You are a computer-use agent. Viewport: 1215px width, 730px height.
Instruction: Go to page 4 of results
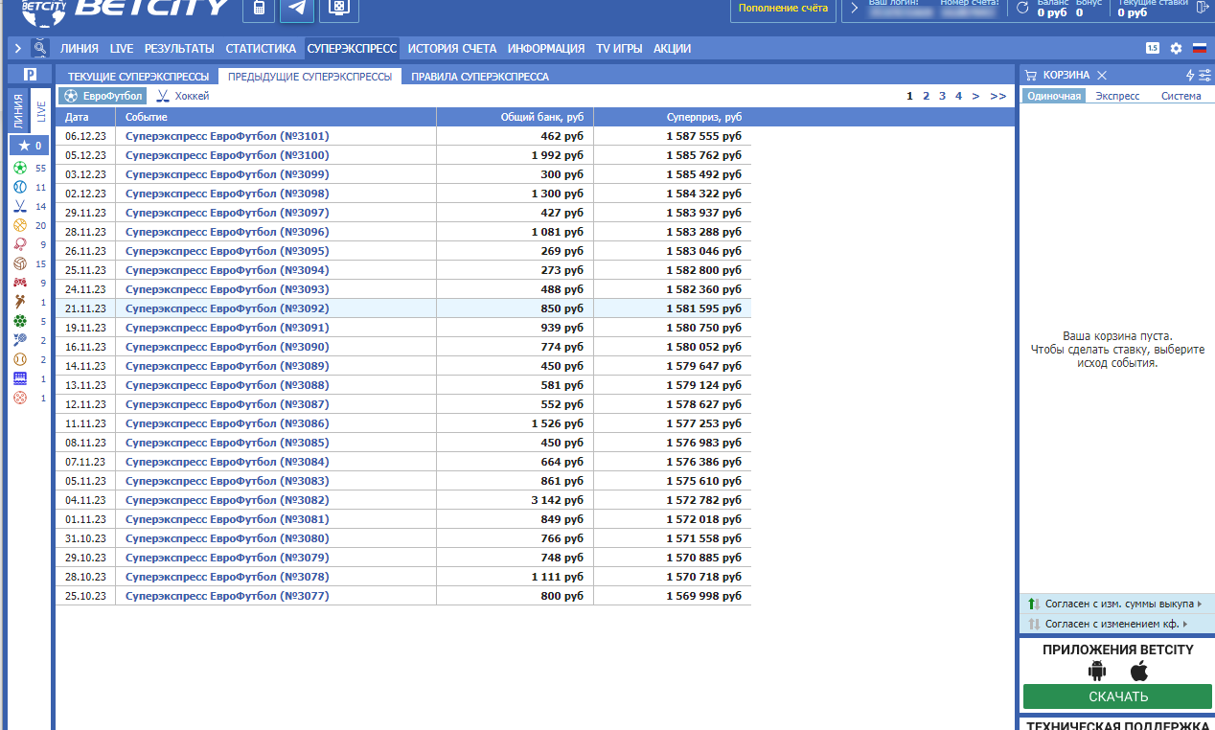point(958,96)
